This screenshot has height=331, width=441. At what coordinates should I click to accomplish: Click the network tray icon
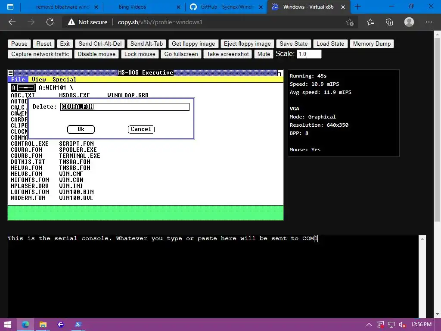click(391, 325)
